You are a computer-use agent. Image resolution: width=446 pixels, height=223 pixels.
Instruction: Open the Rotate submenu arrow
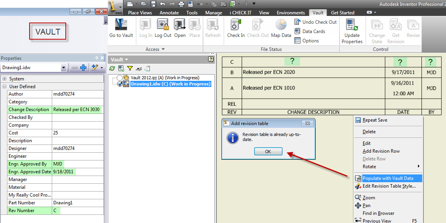[418, 166]
